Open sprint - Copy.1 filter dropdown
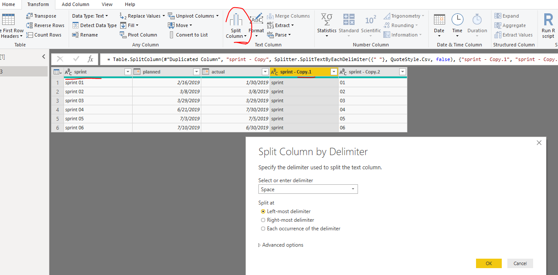The image size is (558, 275). pos(334,72)
